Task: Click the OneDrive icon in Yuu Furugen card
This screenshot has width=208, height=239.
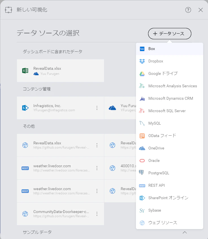Action: [112, 108]
